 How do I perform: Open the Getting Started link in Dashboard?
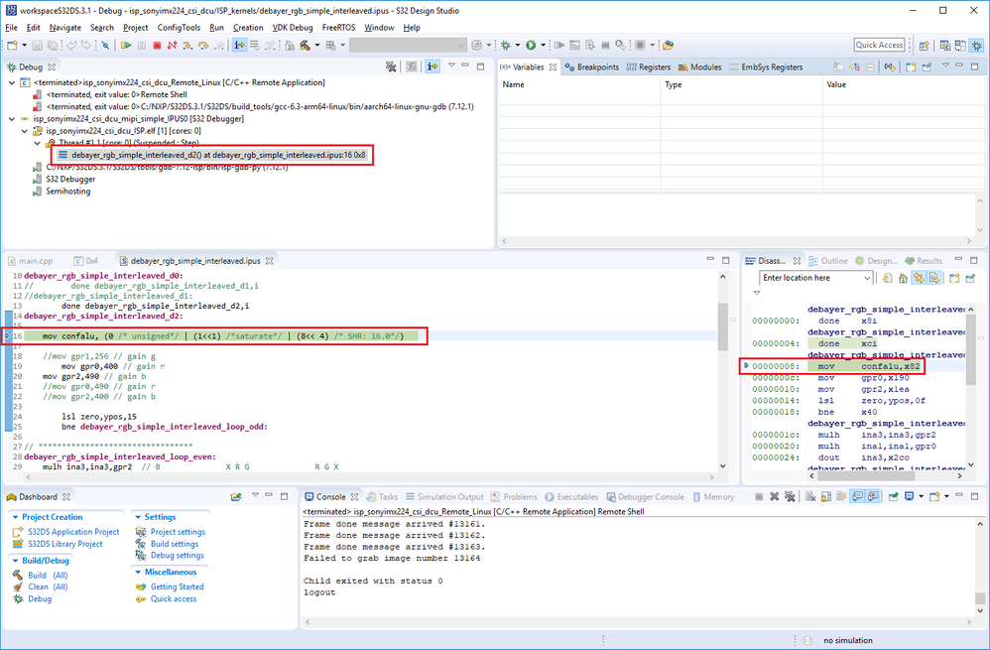pyautogui.click(x=177, y=586)
